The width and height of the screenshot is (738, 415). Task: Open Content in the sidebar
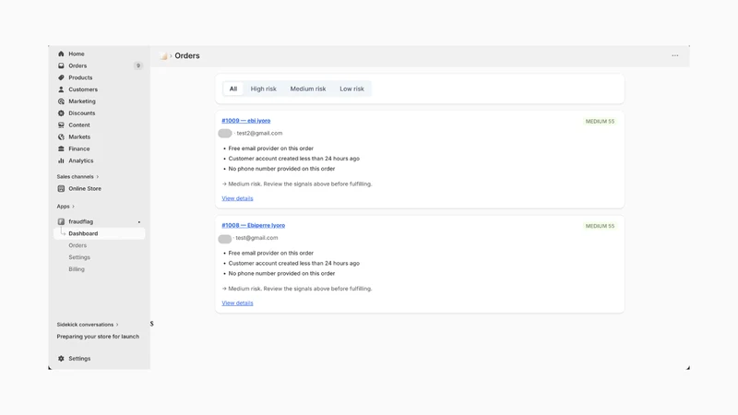click(x=79, y=125)
